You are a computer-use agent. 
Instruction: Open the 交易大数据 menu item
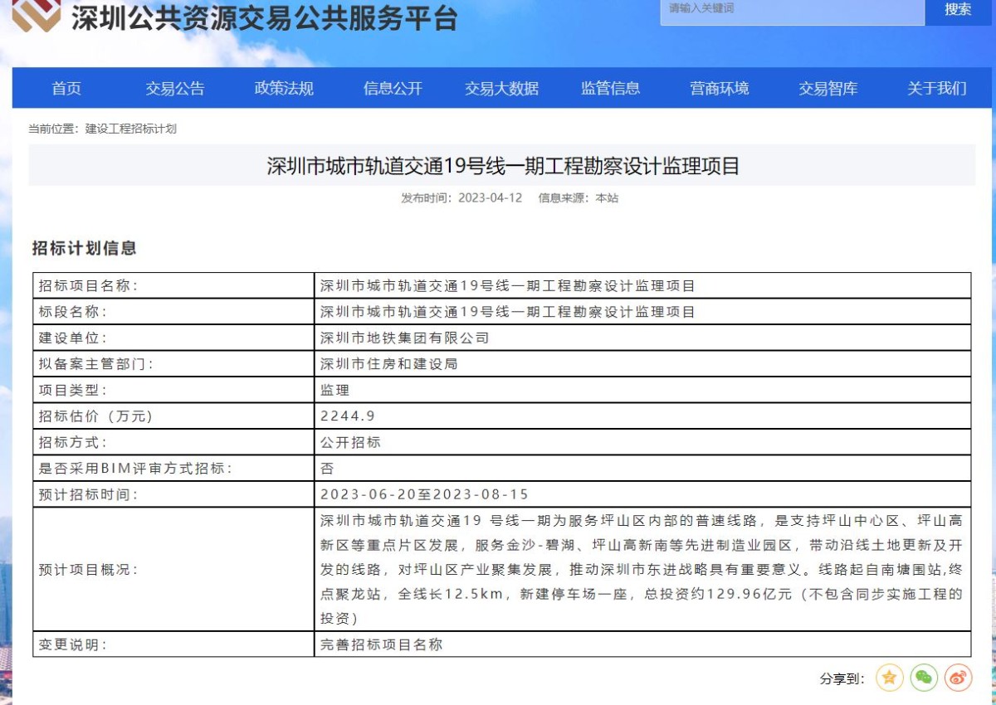point(501,89)
